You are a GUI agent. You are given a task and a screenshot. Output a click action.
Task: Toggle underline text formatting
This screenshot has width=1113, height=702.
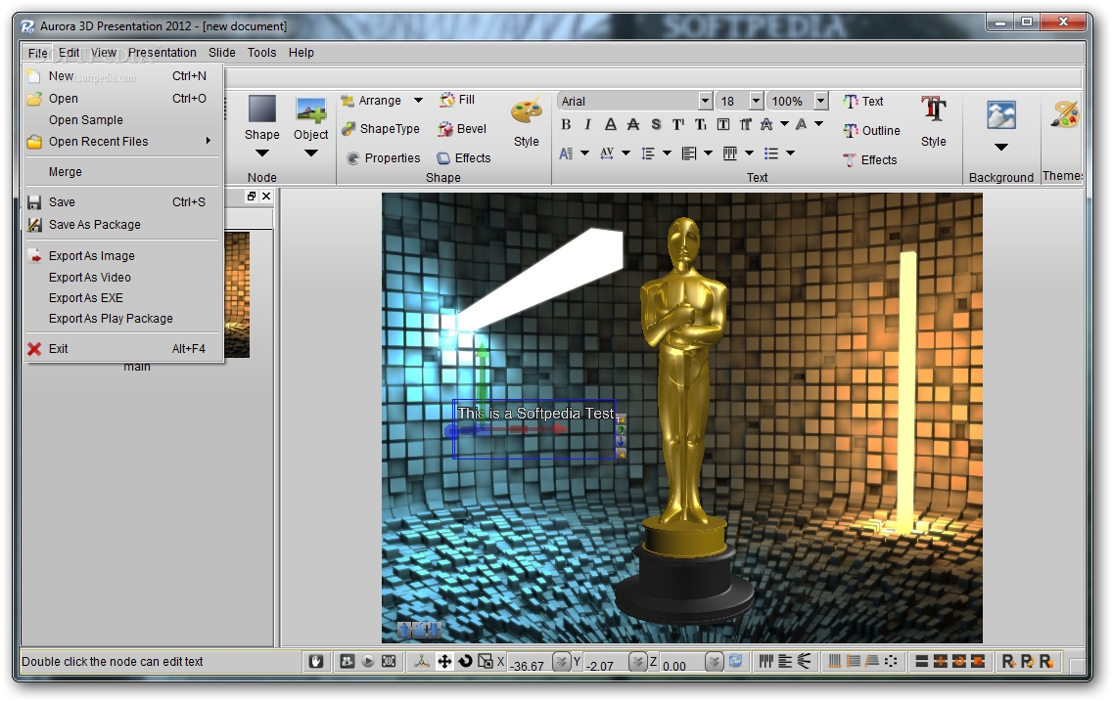pyautogui.click(x=611, y=125)
